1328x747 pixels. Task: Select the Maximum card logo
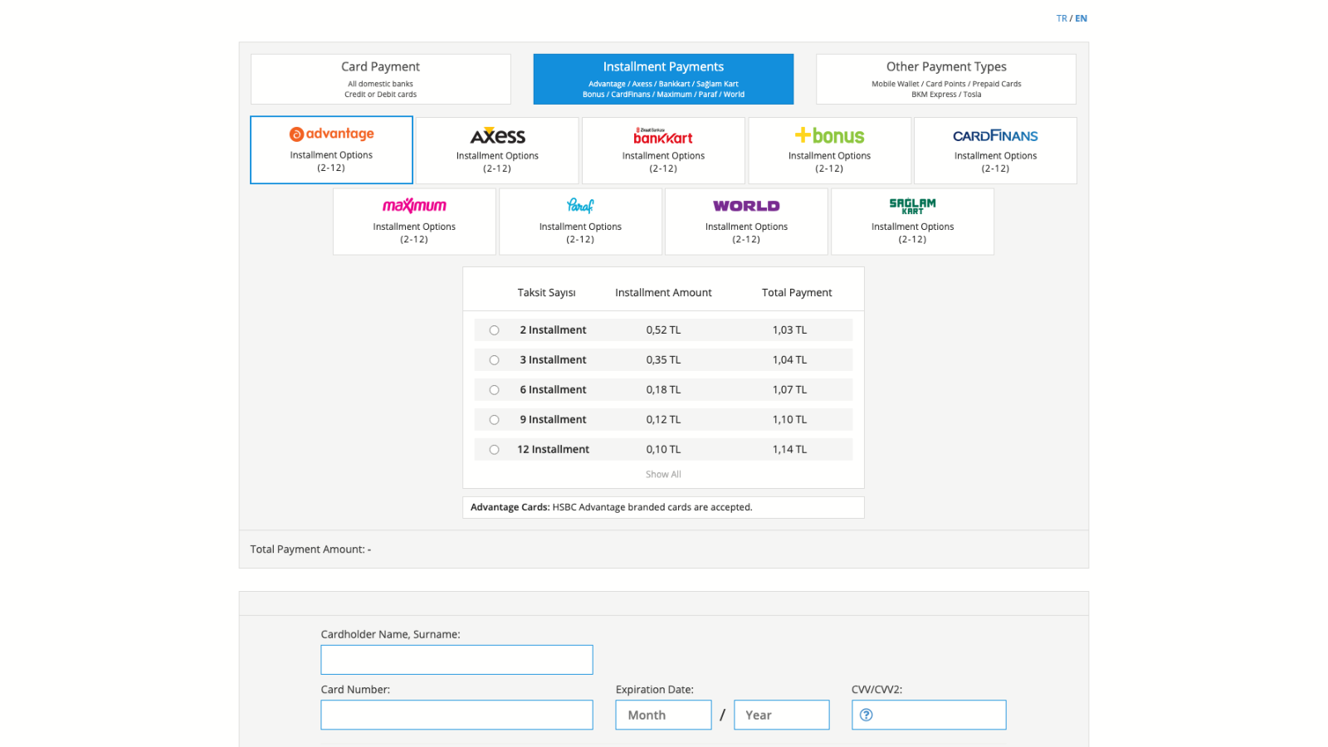[414, 206]
